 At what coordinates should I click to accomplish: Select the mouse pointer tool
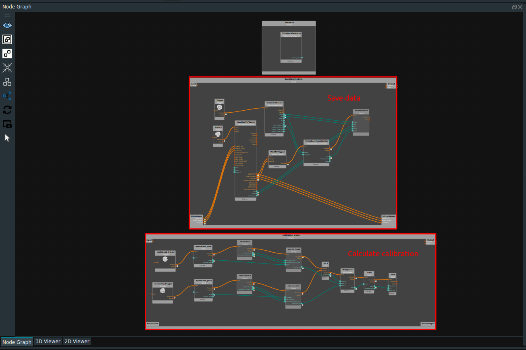(x=7, y=138)
